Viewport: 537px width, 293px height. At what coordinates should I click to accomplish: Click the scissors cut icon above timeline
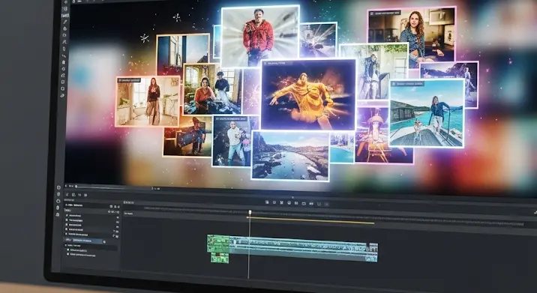click(281, 202)
